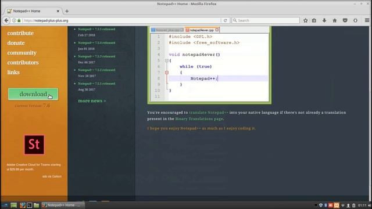
Task: Bookmark this page with the star icon
Action: 305,21
